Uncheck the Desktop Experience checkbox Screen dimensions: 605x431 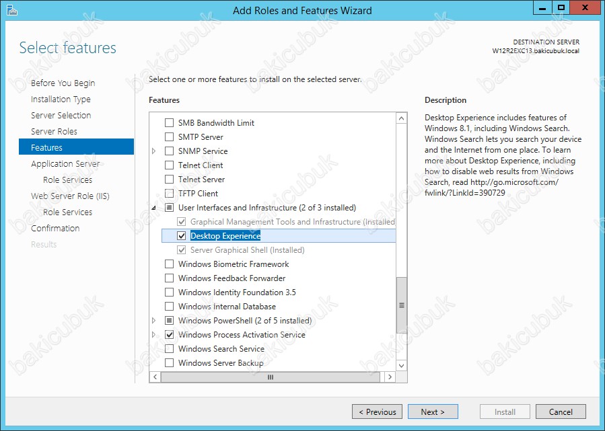pyautogui.click(x=181, y=236)
